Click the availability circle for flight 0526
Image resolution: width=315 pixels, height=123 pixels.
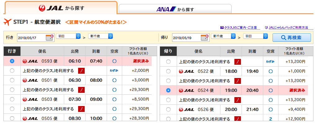point(271,109)
